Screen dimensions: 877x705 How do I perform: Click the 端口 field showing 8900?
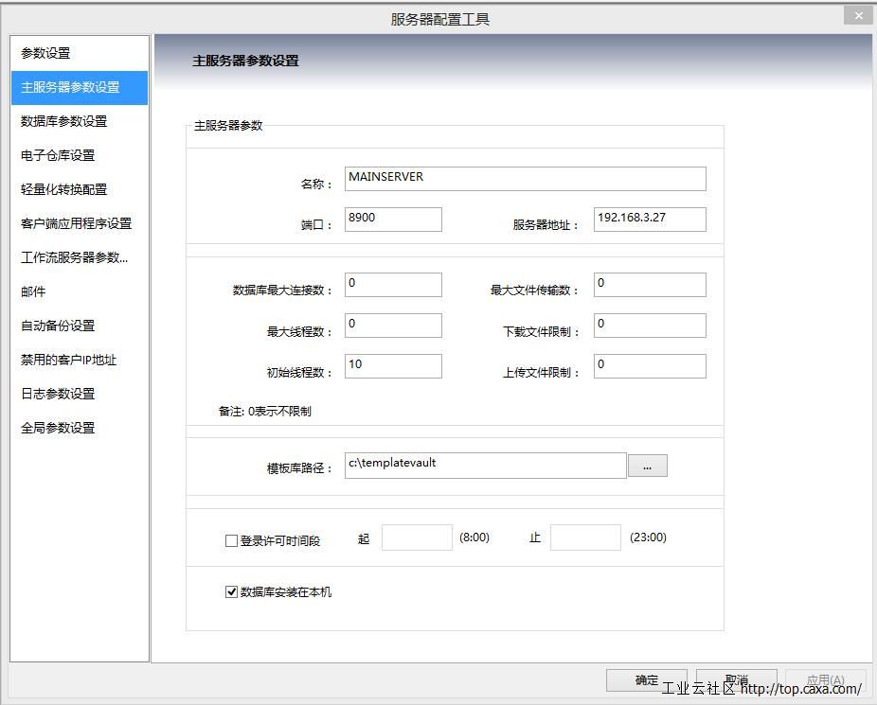pos(393,220)
